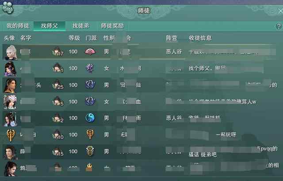This screenshot has height=181, width=283.
Task: Click the 阵营 column header
Action: pyautogui.click(x=172, y=38)
